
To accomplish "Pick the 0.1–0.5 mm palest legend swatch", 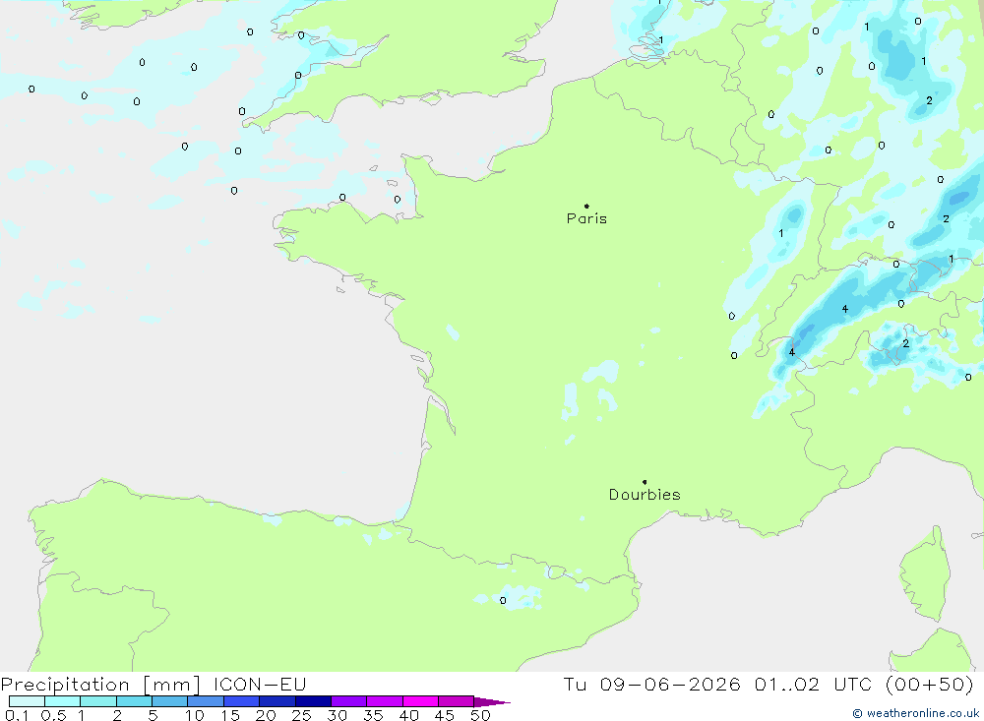I will coord(27,701).
